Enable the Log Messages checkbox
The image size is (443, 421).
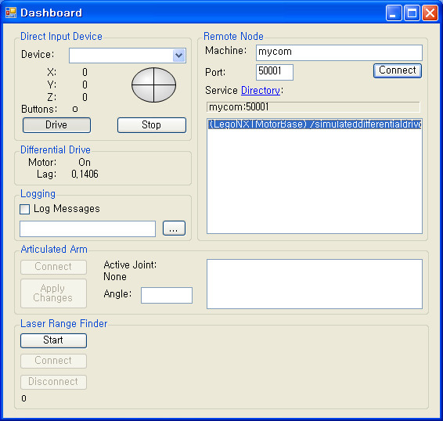point(24,210)
